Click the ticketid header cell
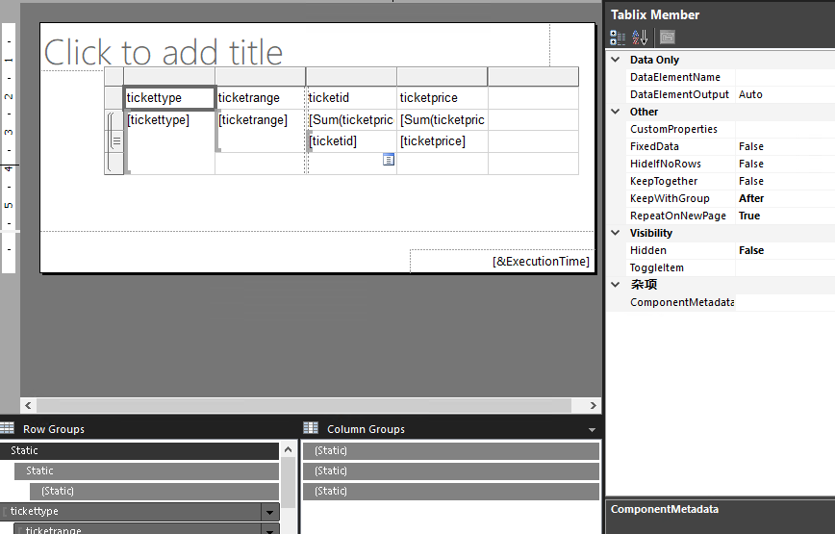The image size is (835, 534). (x=351, y=98)
